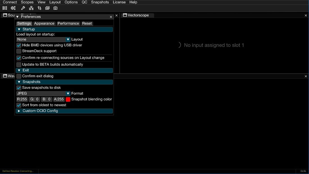Enable Update to BETA builds automatically
The height and width of the screenshot is (174, 309).
19,64
